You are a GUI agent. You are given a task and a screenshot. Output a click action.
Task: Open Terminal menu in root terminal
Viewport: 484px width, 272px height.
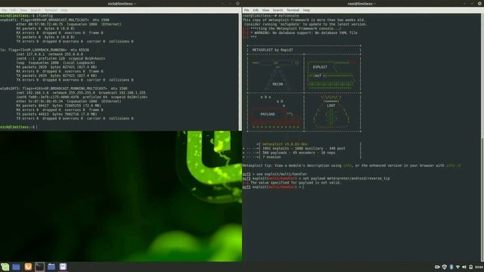pos(293,10)
